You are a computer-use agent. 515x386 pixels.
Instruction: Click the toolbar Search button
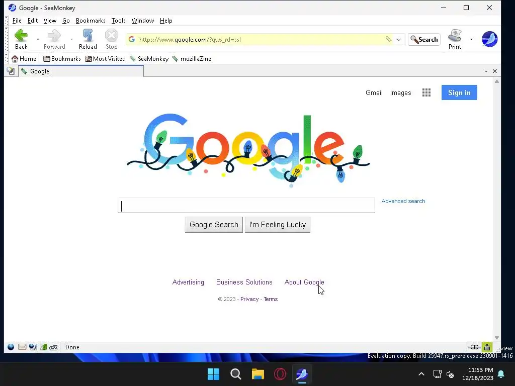click(x=424, y=39)
